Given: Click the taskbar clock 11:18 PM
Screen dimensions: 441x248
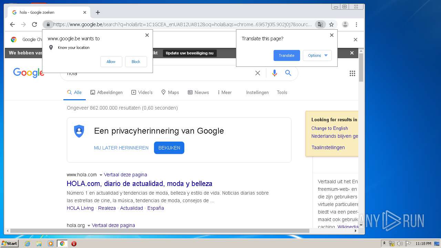Looking at the screenshot, I should [x=423, y=244].
